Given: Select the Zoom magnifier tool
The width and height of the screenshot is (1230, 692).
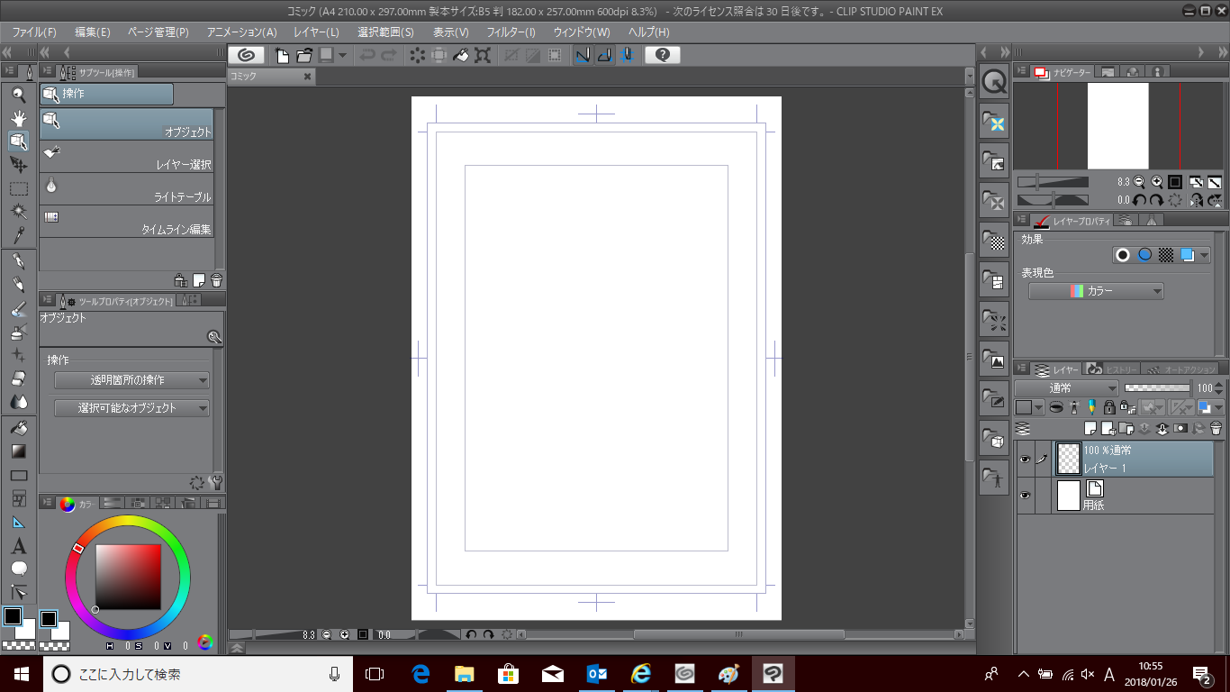Looking at the screenshot, I should (x=19, y=94).
